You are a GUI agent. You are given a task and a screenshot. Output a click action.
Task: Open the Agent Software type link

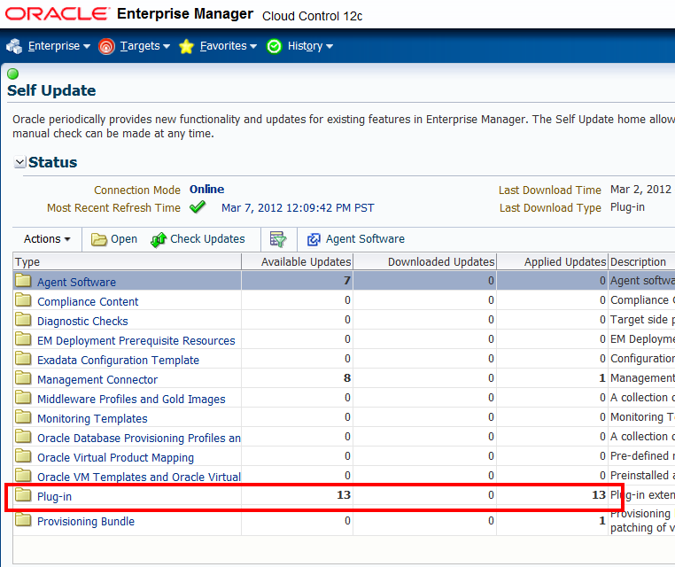pyautogui.click(x=77, y=282)
